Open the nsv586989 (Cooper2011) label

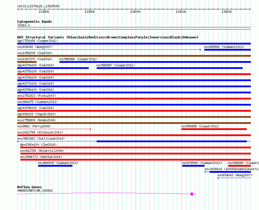[200, 126]
